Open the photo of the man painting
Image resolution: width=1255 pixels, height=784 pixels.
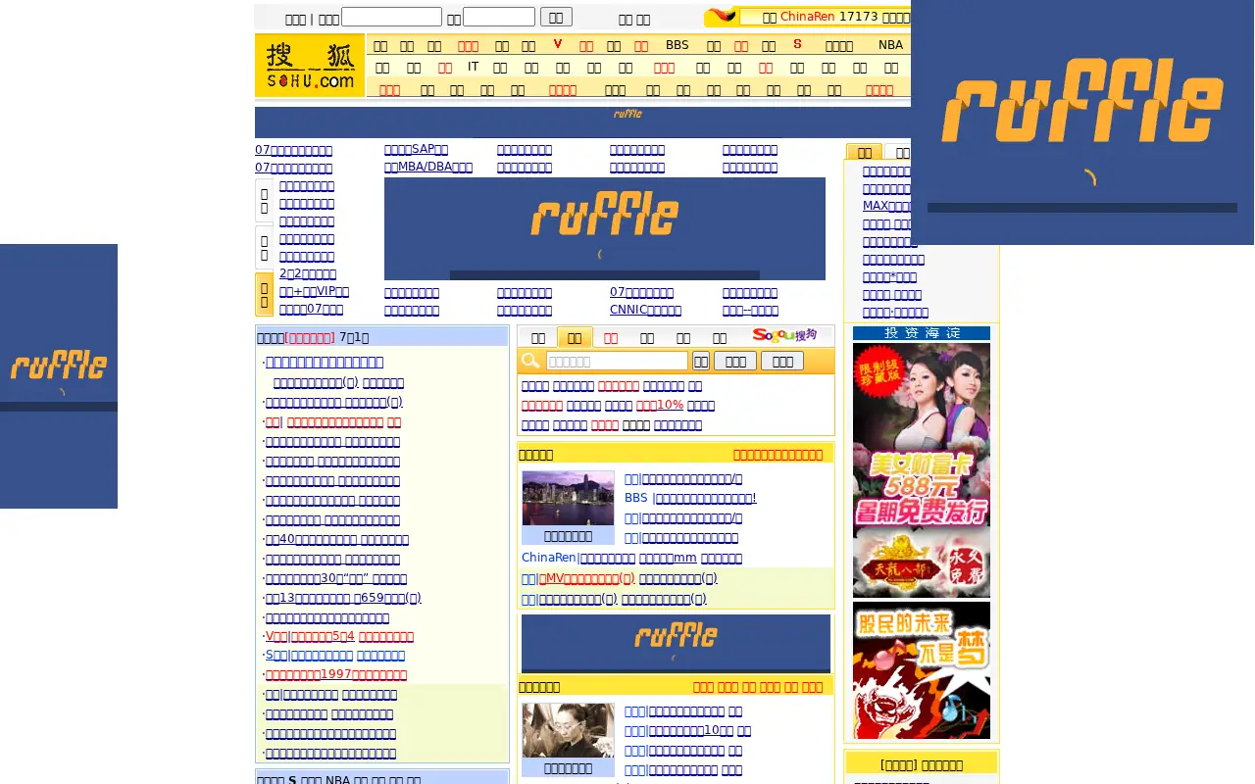click(568, 730)
